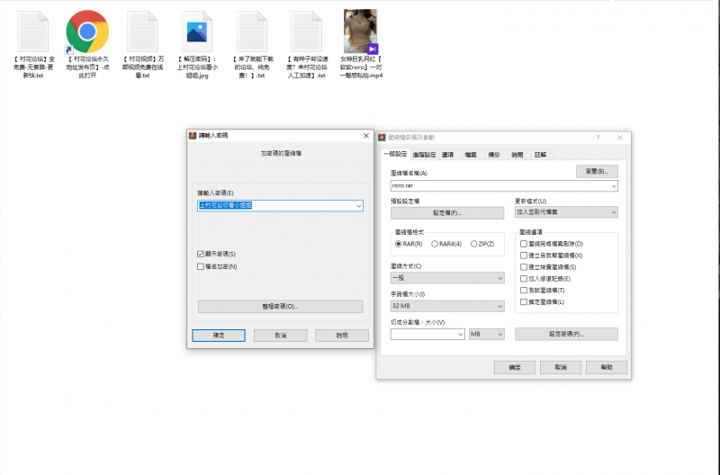Choose the RAR4 format option

(x=435, y=244)
